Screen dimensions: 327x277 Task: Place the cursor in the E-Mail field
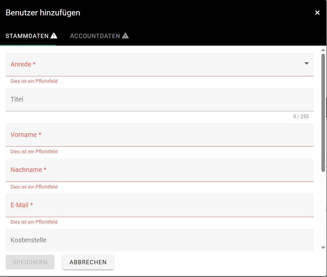pyautogui.click(x=159, y=205)
